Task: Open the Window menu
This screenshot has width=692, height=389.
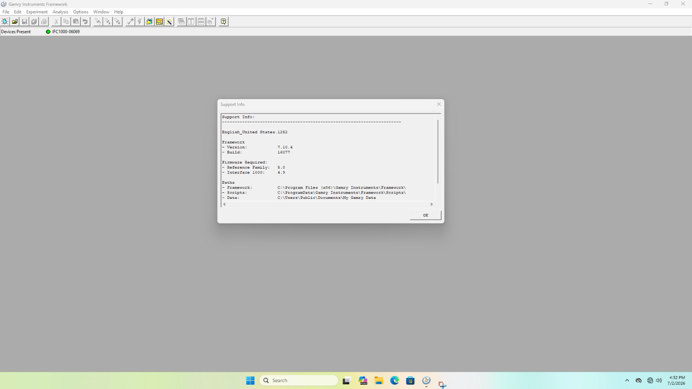Action: (101, 12)
